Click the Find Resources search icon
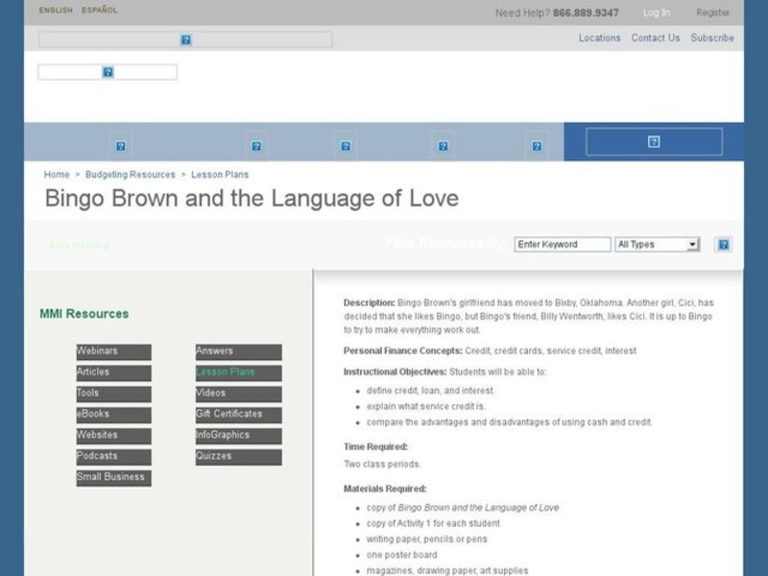768x576 pixels. tap(722, 244)
